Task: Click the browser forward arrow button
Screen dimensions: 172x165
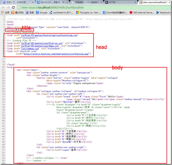Action: [x=9, y=8]
